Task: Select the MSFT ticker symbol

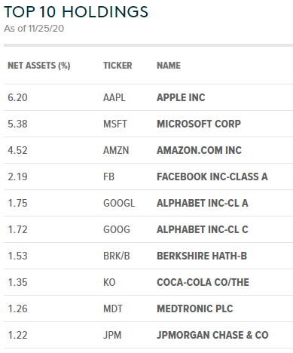Action: (115, 124)
